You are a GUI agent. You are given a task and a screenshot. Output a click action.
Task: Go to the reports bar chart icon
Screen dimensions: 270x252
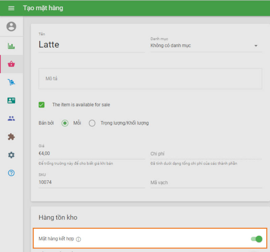point(11,46)
